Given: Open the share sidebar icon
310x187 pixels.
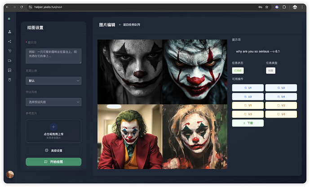Looking at the screenshot, I should pyautogui.click(x=9, y=41).
